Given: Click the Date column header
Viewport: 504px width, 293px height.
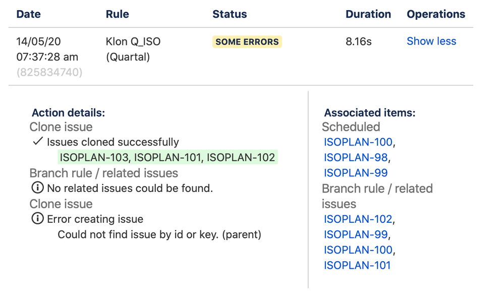Looking at the screenshot, I should 29,14.
